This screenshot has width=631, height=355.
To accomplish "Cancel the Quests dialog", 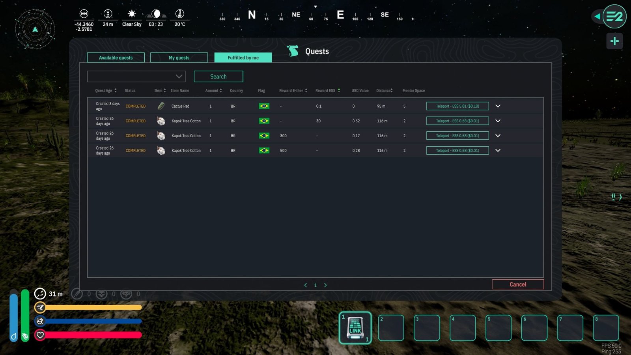I will (518, 284).
